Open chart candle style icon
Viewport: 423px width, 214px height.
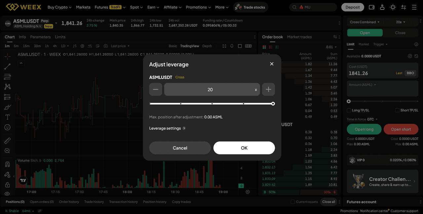(x=75, y=46)
